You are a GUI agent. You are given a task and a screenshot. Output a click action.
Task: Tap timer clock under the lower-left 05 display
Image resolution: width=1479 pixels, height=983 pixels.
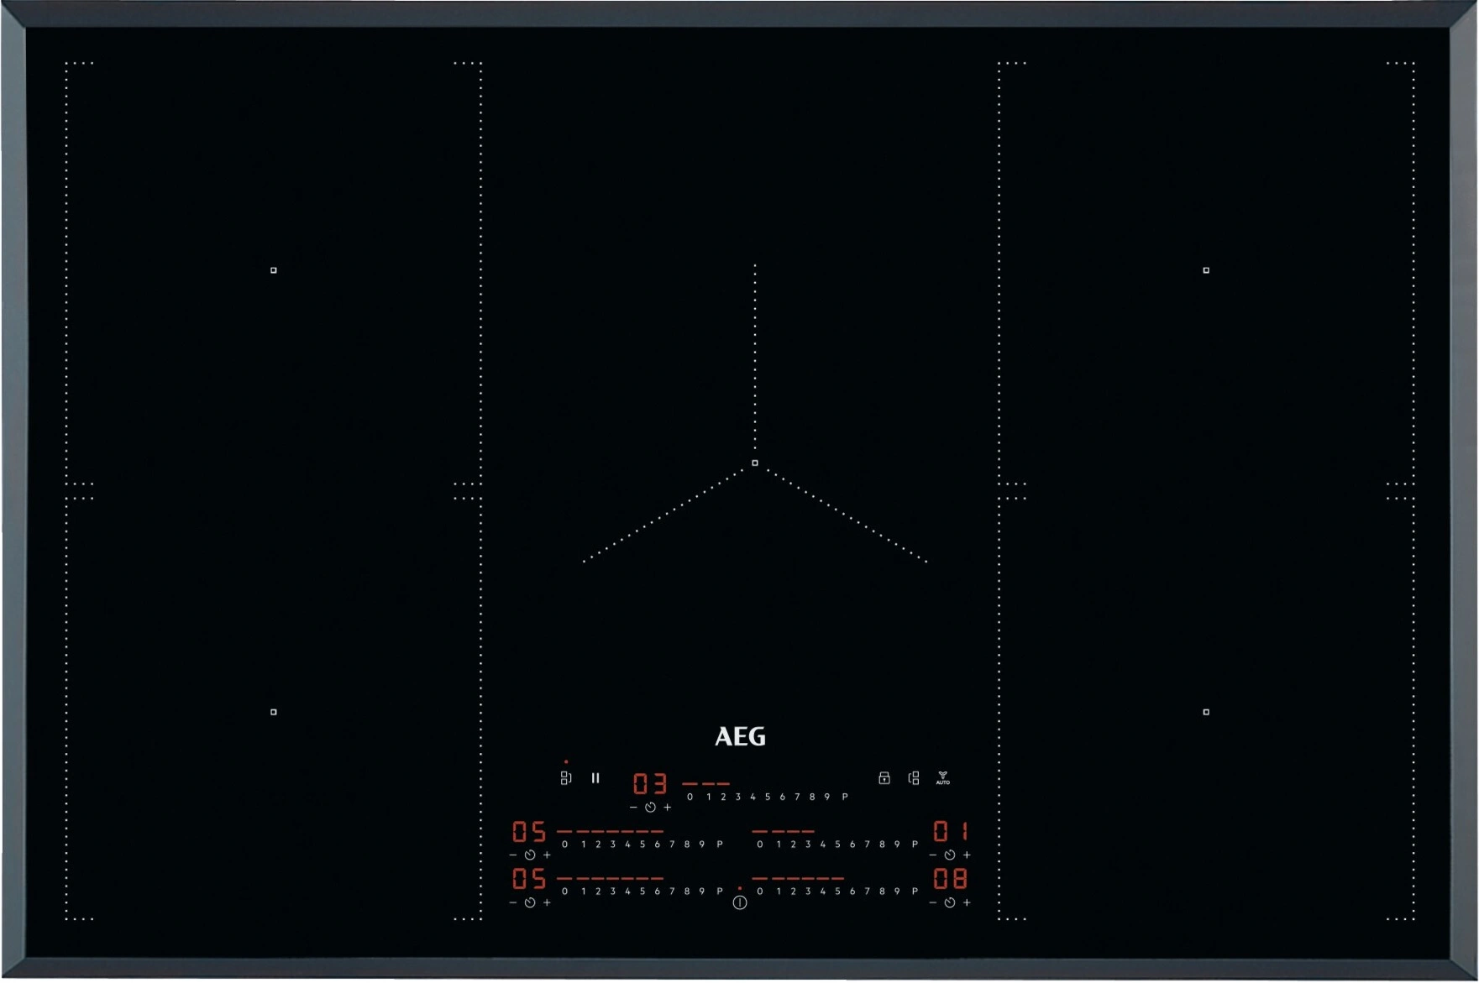coord(530,903)
